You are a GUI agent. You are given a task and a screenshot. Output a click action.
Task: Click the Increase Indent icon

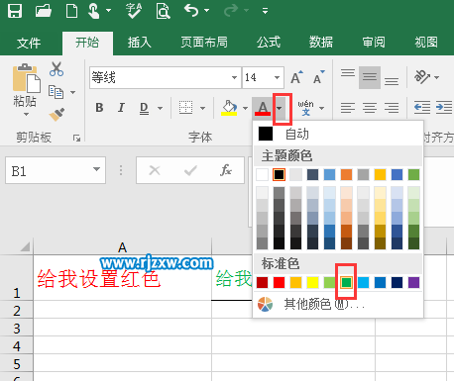pos(444,108)
